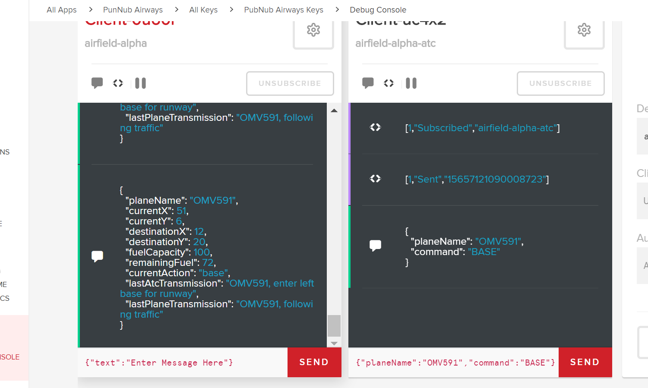Click the Enter Message Here input field
This screenshot has width=648, height=388.
click(x=182, y=363)
